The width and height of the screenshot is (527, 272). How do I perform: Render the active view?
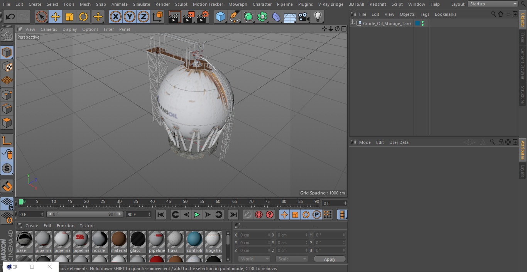click(175, 17)
